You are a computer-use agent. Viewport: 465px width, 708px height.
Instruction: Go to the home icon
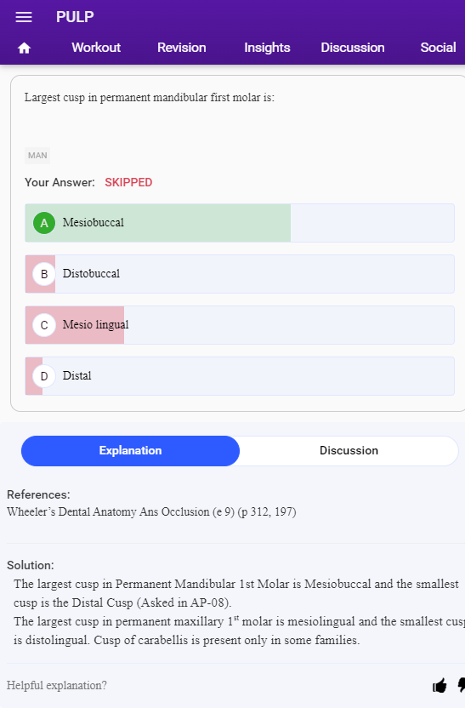[x=24, y=48]
